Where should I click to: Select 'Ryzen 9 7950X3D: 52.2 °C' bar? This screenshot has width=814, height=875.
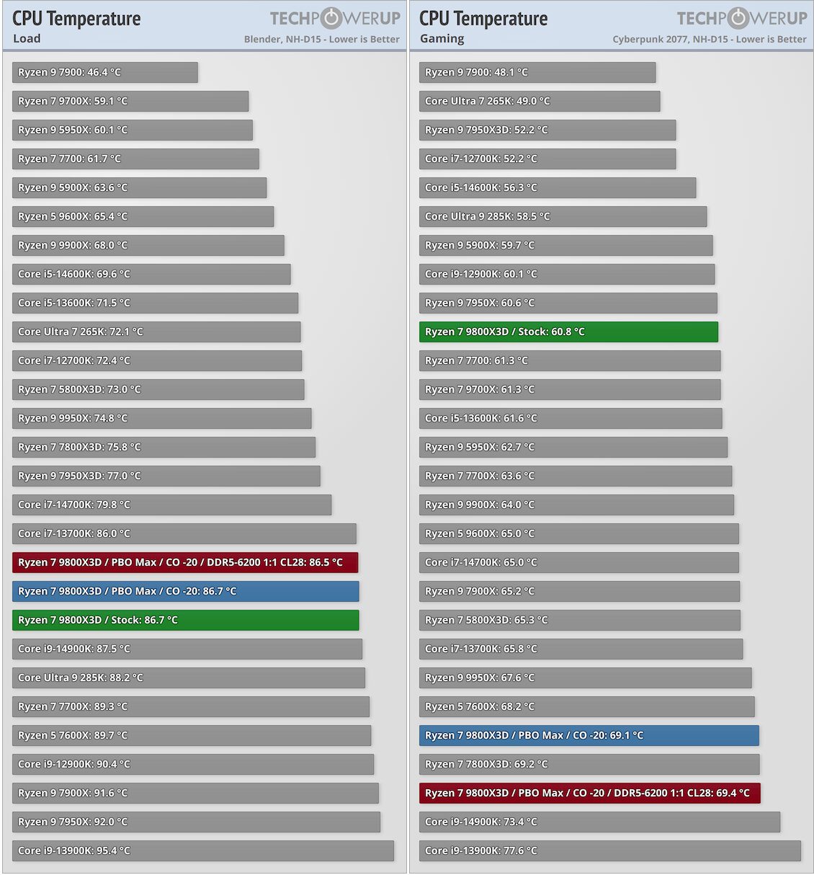click(547, 130)
